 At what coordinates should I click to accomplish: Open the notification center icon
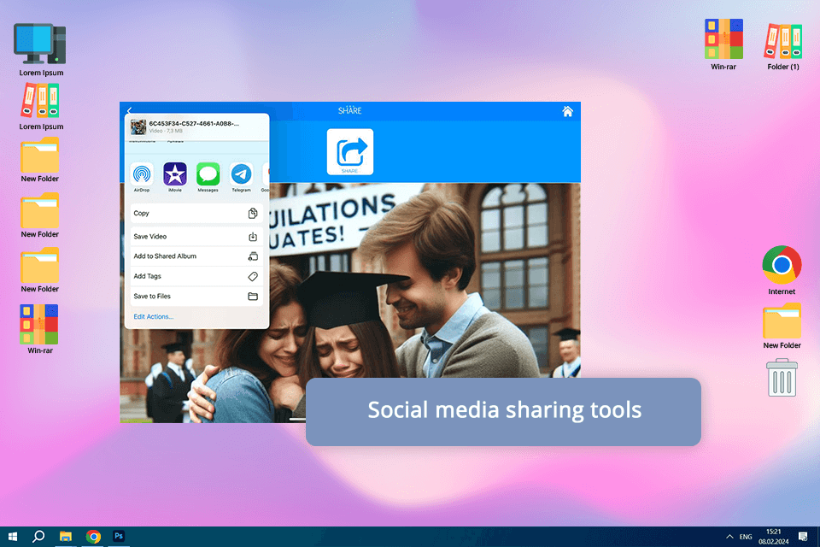pyautogui.click(x=803, y=537)
